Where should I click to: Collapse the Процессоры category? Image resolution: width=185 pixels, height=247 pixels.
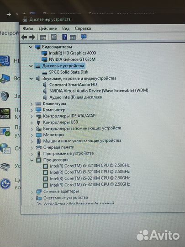(32, 161)
